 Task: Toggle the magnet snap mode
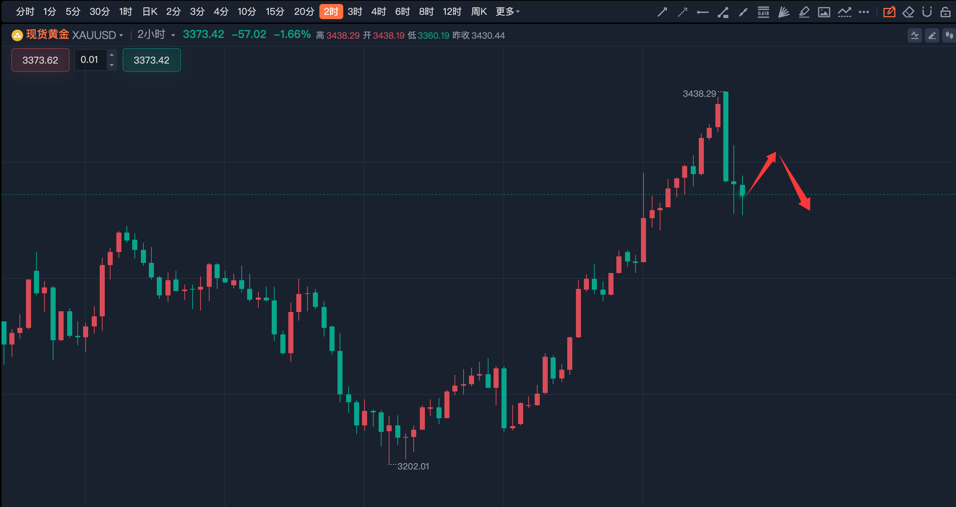pyautogui.click(x=927, y=12)
